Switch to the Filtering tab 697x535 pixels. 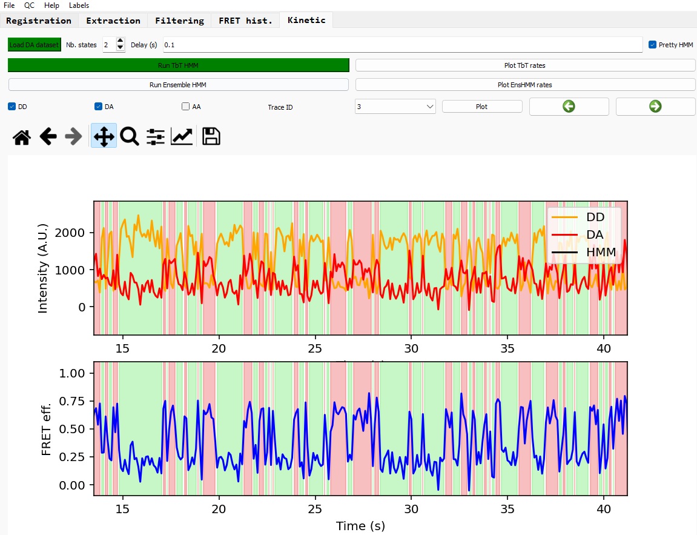tap(180, 21)
